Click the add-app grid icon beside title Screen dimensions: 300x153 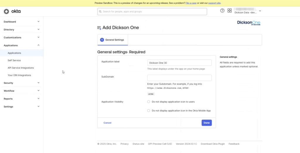[99, 28]
